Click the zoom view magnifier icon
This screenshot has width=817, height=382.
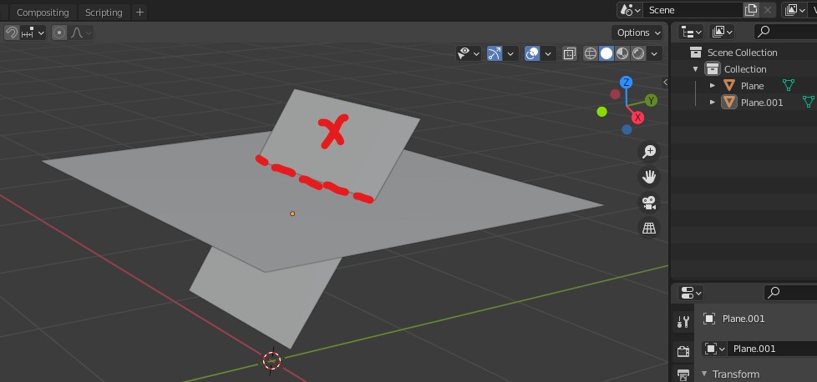pos(648,151)
